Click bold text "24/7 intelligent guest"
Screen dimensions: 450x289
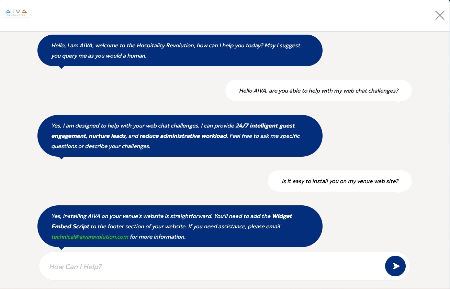(x=265, y=126)
